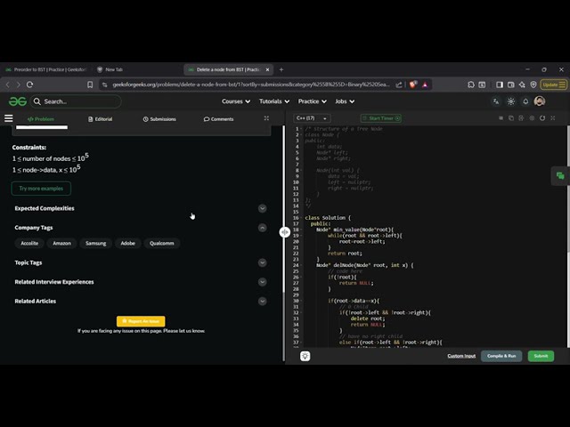Switch to the Problem tab
The height and width of the screenshot is (427, 570).
coord(41,119)
